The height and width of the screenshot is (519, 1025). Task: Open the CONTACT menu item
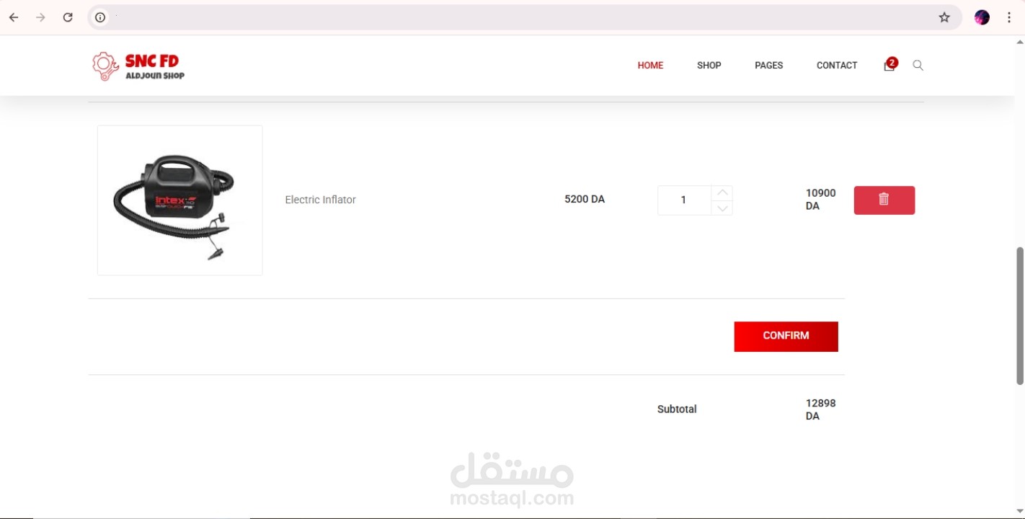pos(837,65)
